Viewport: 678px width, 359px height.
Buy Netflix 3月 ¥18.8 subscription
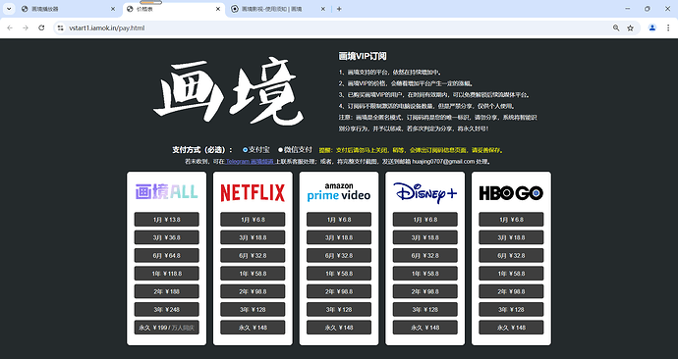point(253,237)
